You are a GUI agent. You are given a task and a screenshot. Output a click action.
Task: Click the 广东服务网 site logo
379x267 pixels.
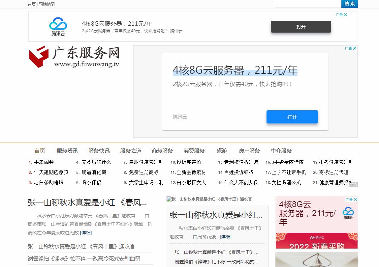pyautogui.click(x=74, y=56)
